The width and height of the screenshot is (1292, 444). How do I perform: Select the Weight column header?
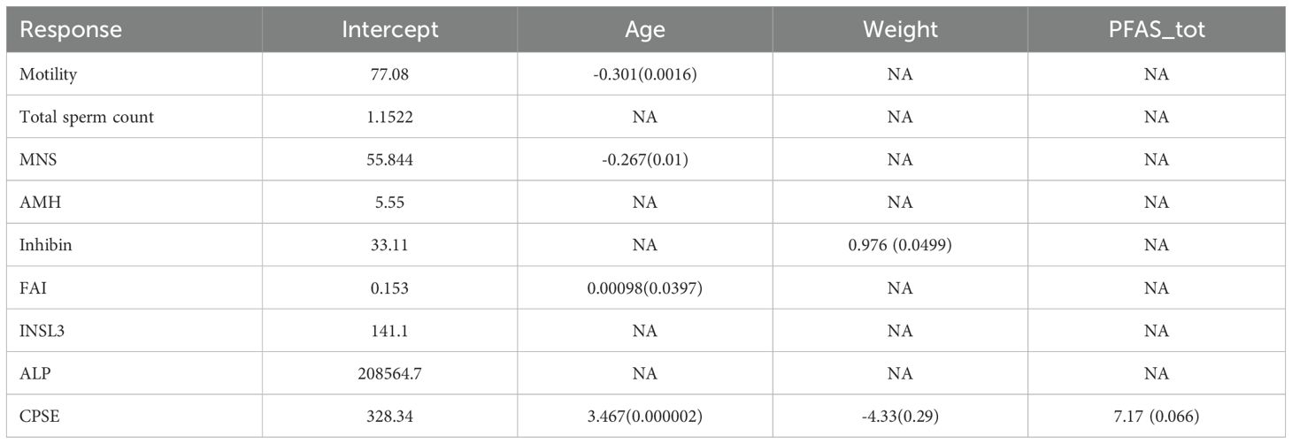click(900, 29)
